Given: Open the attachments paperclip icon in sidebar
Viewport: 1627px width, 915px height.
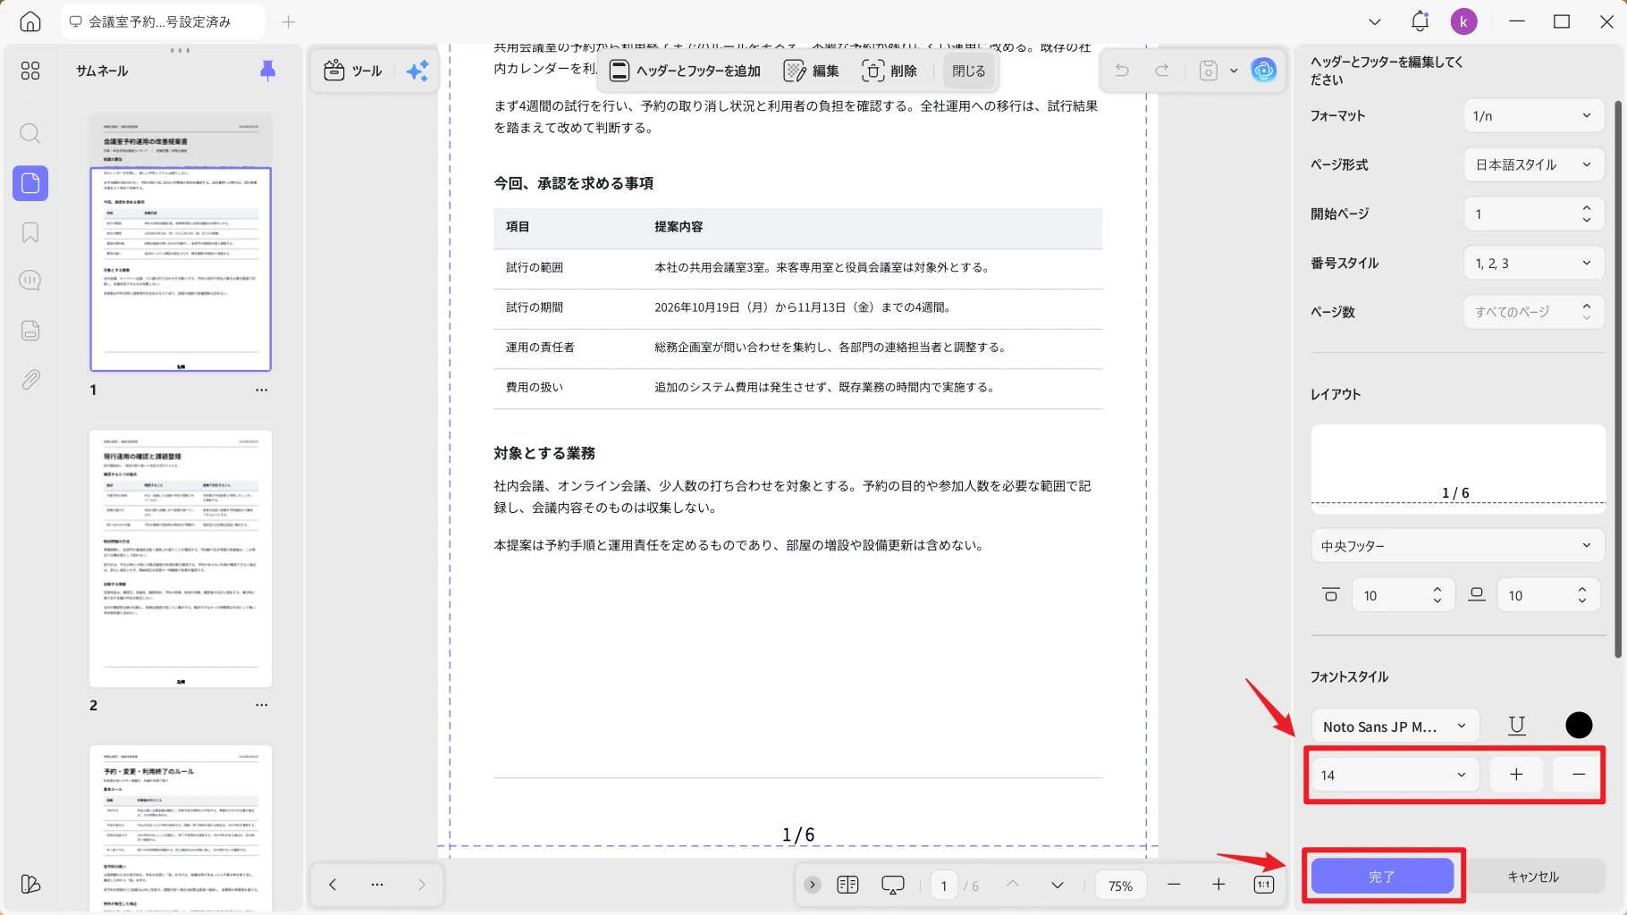Looking at the screenshot, I should click(x=30, y=380).
